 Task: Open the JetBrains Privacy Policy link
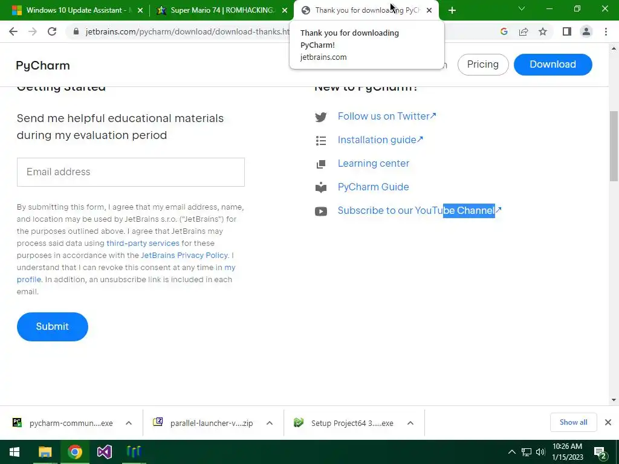[184, 256]
